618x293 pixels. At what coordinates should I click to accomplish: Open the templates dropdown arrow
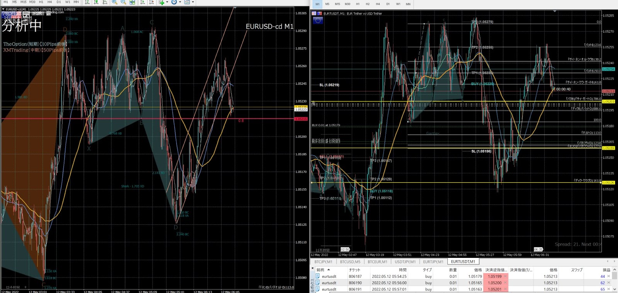[193, 2]
